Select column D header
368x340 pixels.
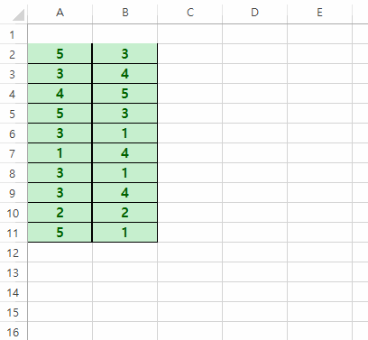(x=254, y=12)
